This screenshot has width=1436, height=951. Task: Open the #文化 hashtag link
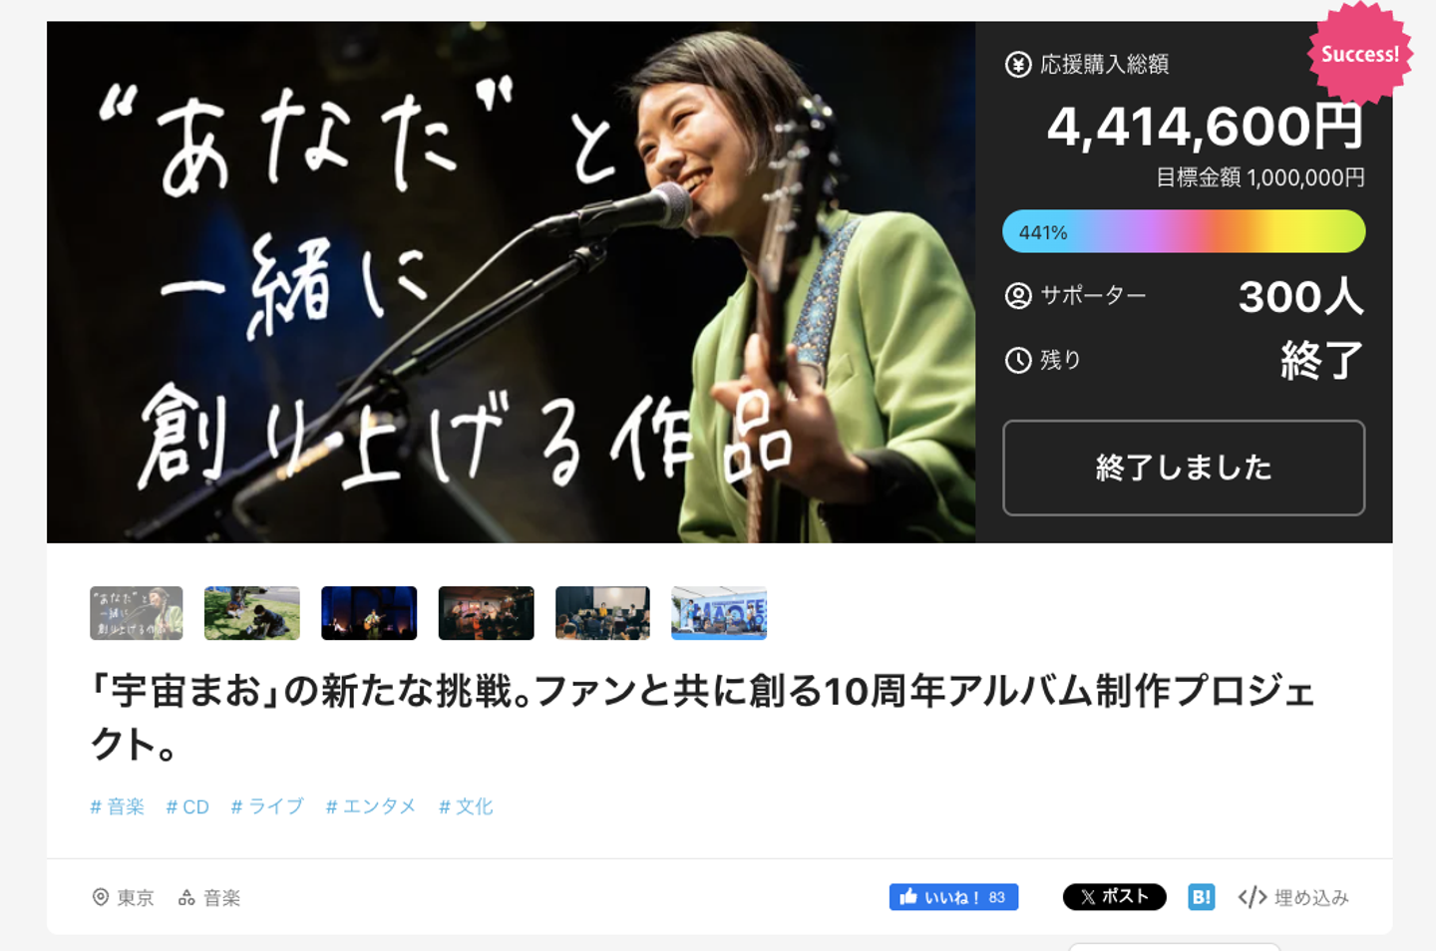[466, 806]
